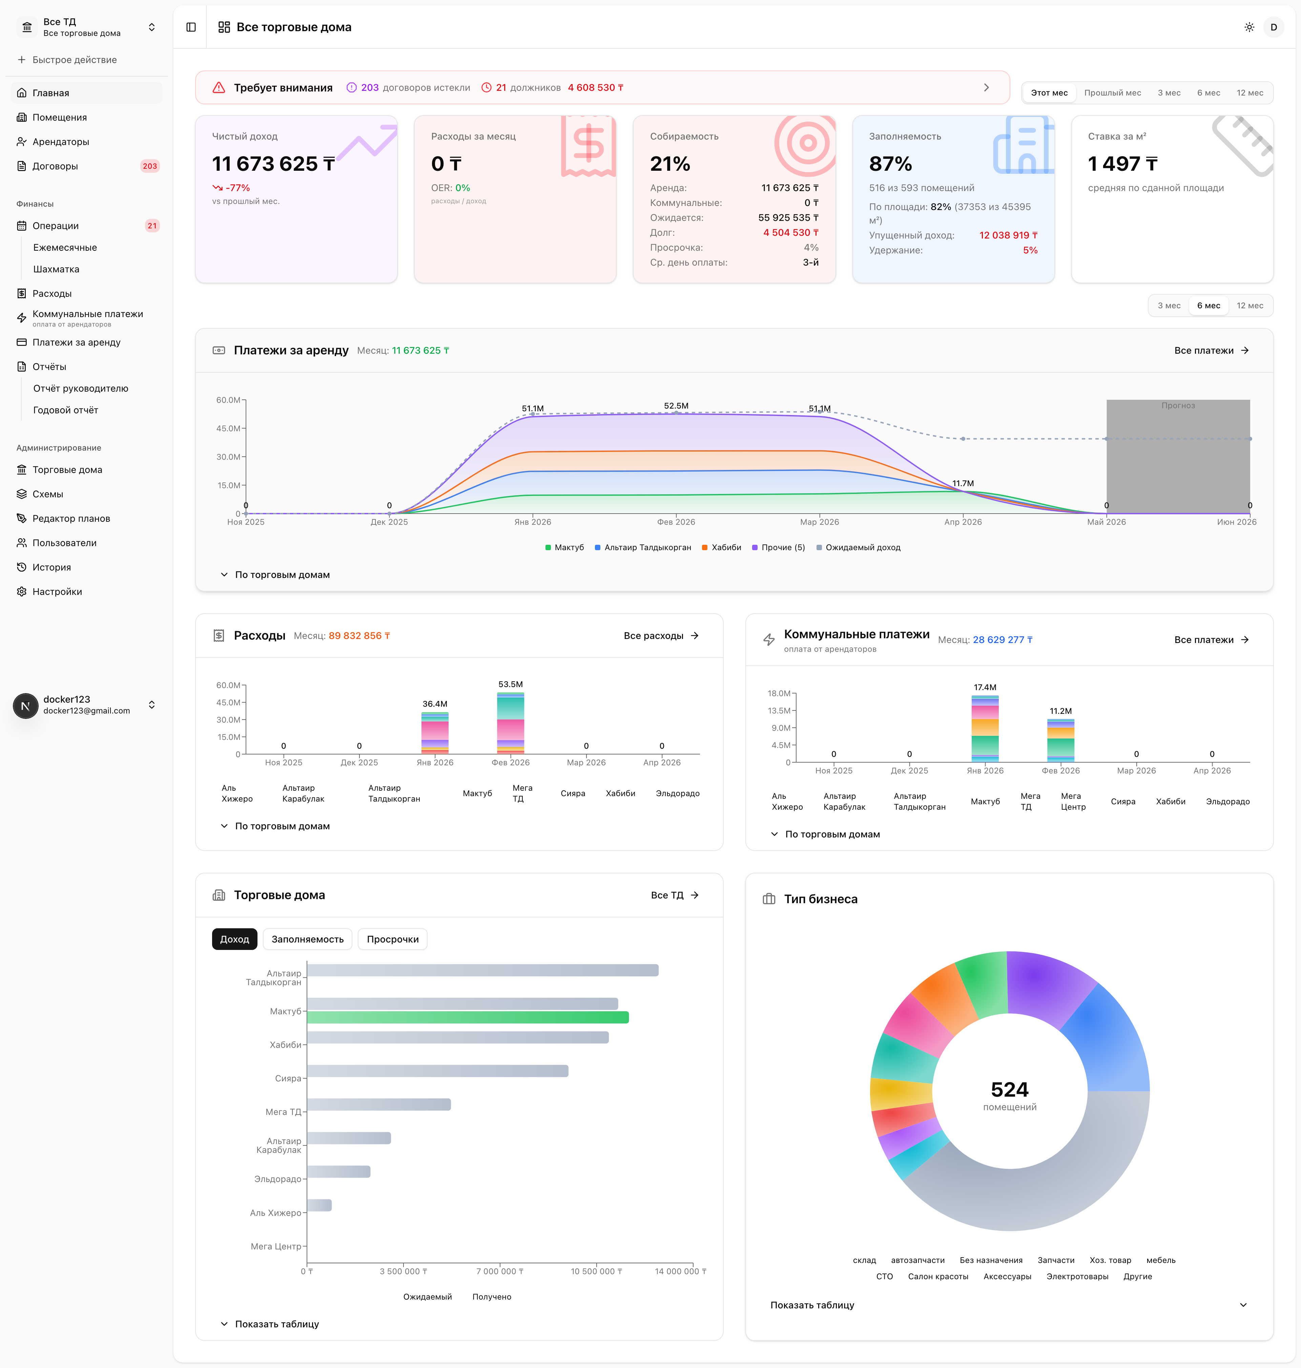Image resolution: width=1301 pixels, height=1368 pixels.
Task: Open the Коммунальные платежи lightning icon
Action: click(x=21, y=318)
